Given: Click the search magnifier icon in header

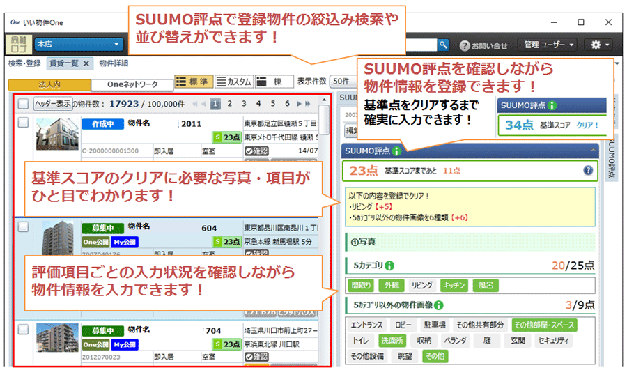Looking at the screenshot, I should coord(444,45).
